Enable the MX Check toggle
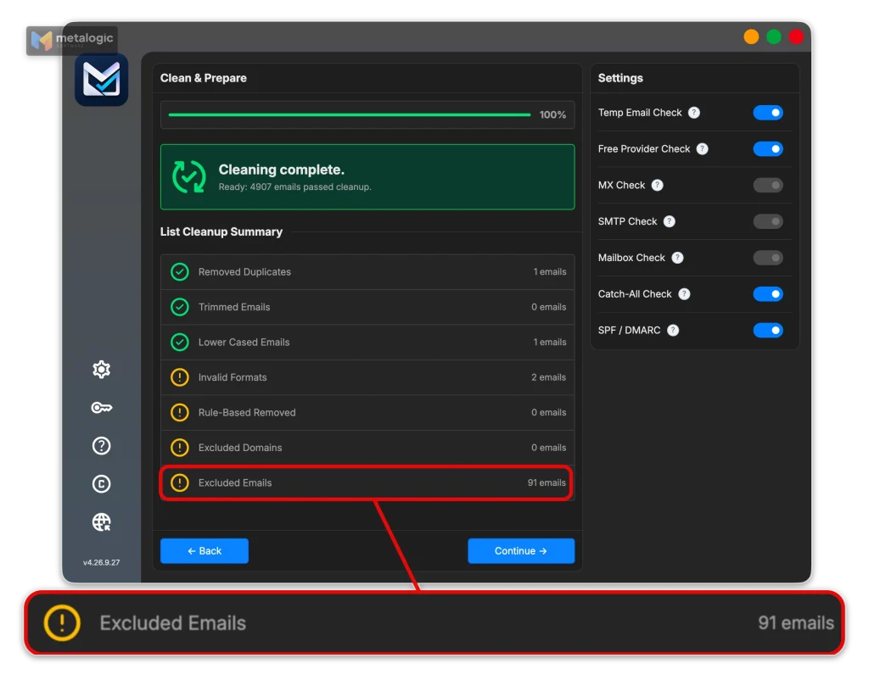This screenshot has height=680, width=869. pyautogui.click(x=768, y=186)
